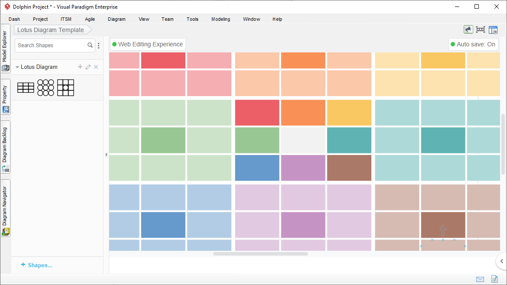The height and width of the screenshot is (285, 507).
Task: Open the panel layout icon at top right
Action: [493, 29]
